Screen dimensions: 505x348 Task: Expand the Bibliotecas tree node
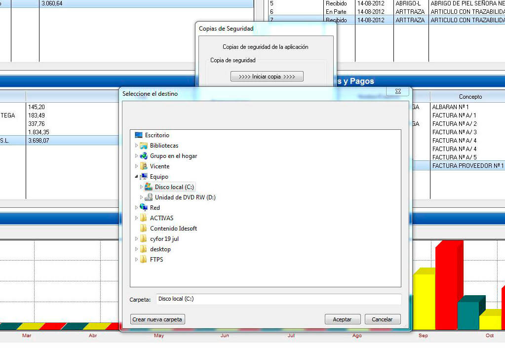tap(137, 146)
